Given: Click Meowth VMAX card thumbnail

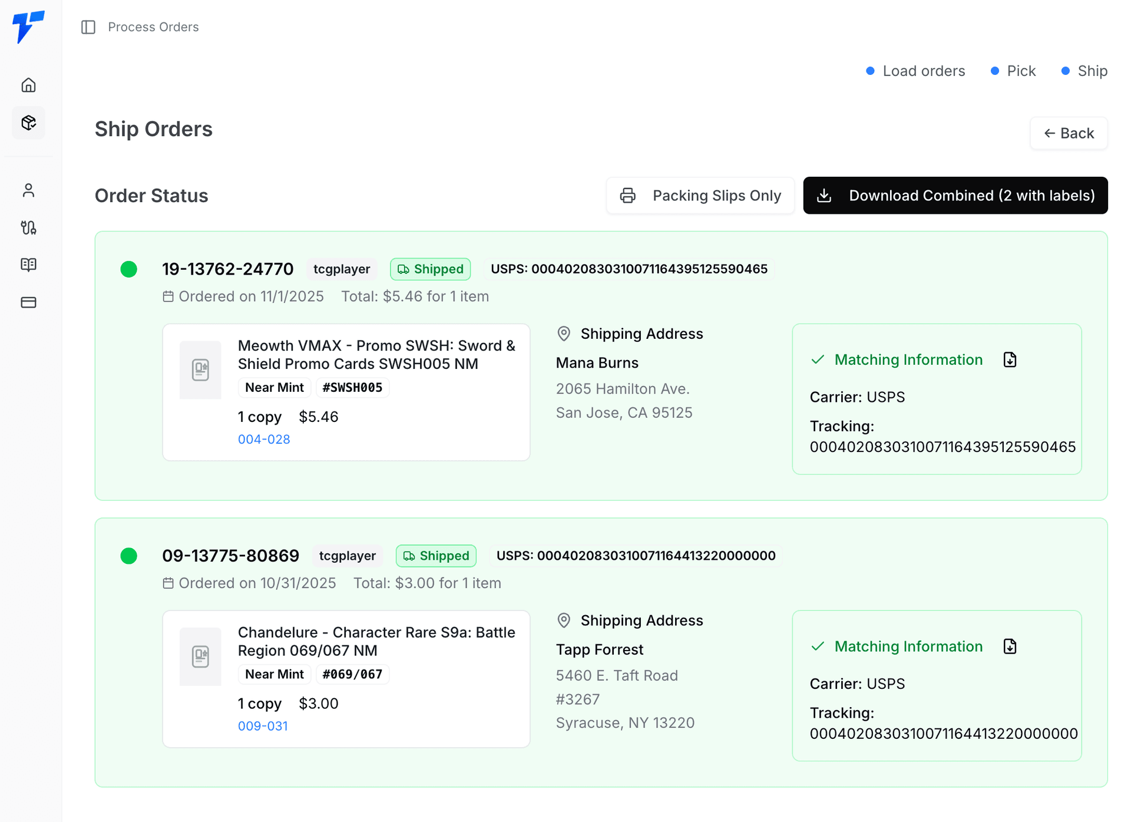Looking at the screenshot, I should (200, 370).
